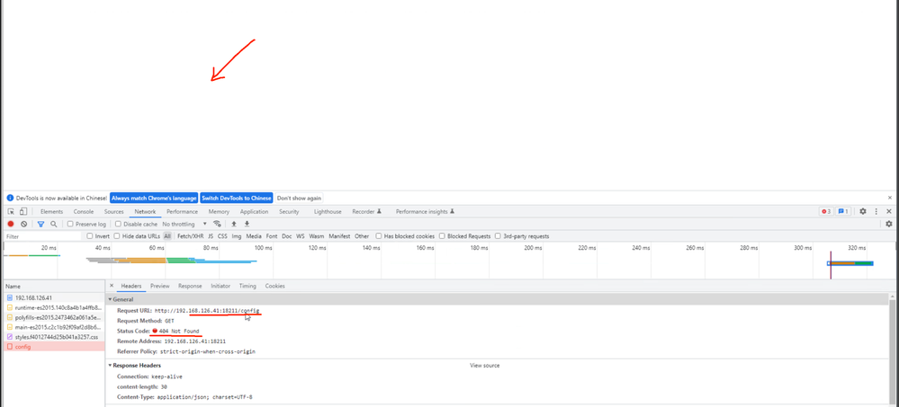Image resolution: width=899 pixels, height=407 pixels.
Task: Select the 192.168.126.41 document request row
Action: (54, 297)
